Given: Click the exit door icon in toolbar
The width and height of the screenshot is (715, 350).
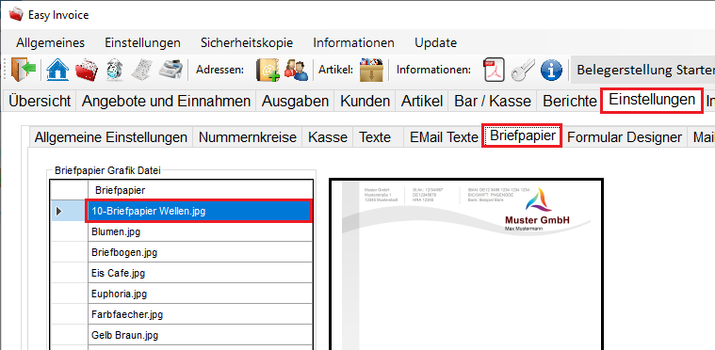Looking at the screenshot, I should point(24,70).
